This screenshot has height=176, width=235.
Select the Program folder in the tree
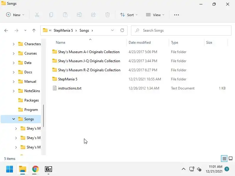point(28,110)
